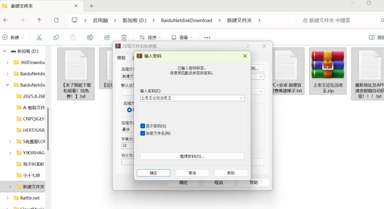Select the 我不叫龙虾 folder in tree
The image size is (384, 209).
[x=31, y=164]
